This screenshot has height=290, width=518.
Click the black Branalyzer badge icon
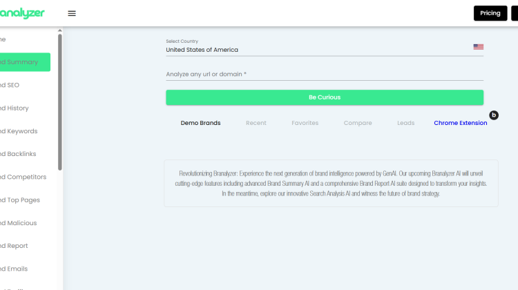494,115
